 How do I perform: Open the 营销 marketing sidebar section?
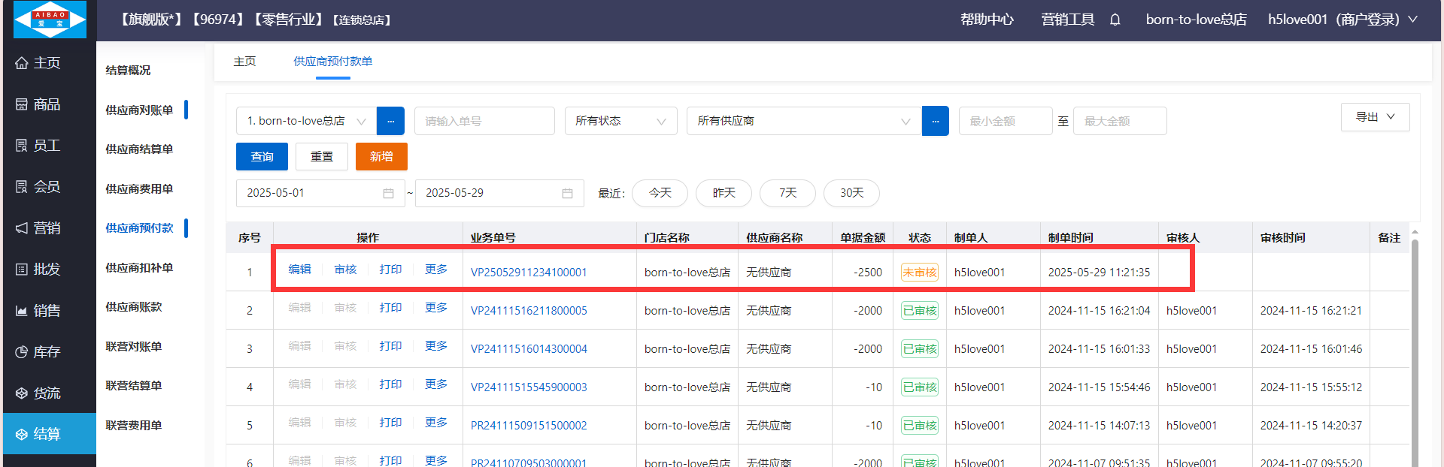47,228
